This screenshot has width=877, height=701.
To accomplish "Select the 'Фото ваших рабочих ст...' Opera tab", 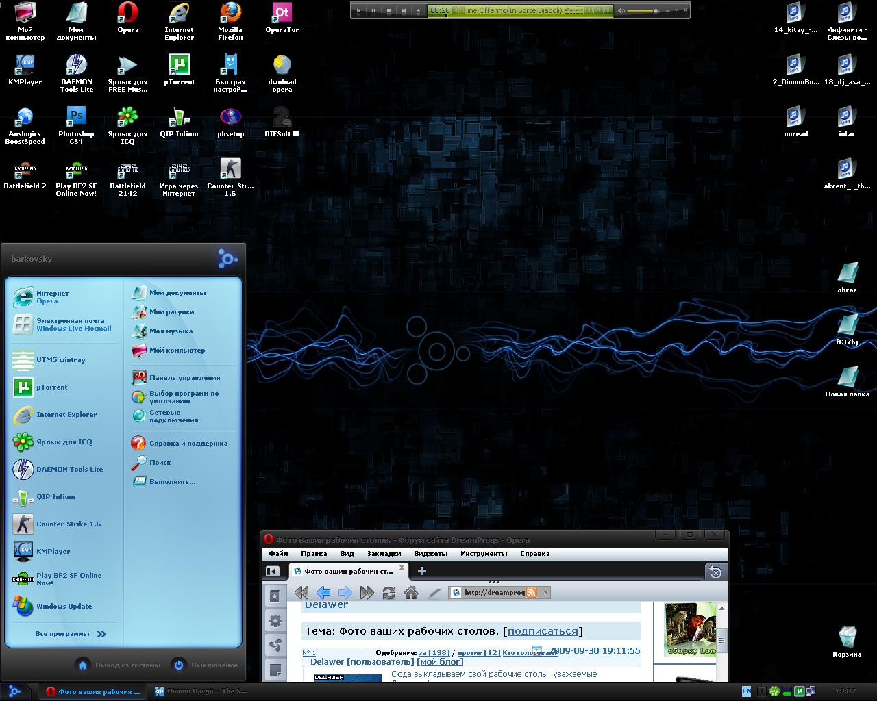I will click(349, 571).
